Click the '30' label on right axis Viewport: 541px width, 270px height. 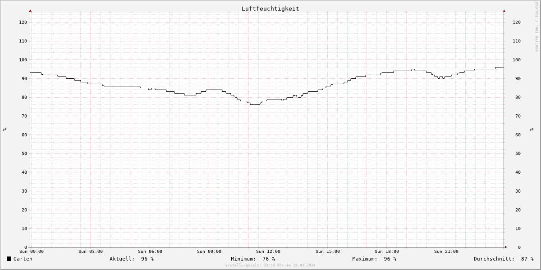[x=518, y=191]
